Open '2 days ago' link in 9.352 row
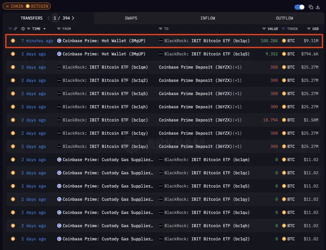326x250 pixels. point(34,54)
